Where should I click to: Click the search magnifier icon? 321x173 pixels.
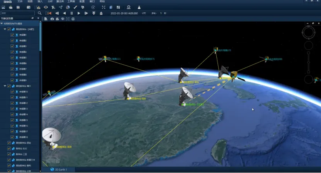pos(39,13)
